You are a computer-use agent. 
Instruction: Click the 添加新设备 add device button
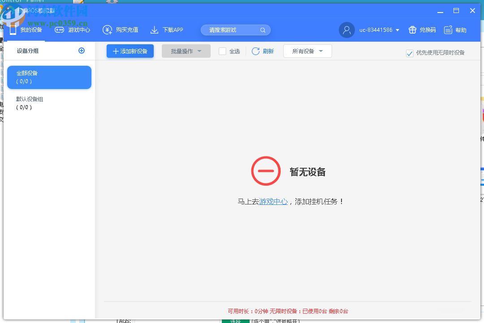point(130,51)
